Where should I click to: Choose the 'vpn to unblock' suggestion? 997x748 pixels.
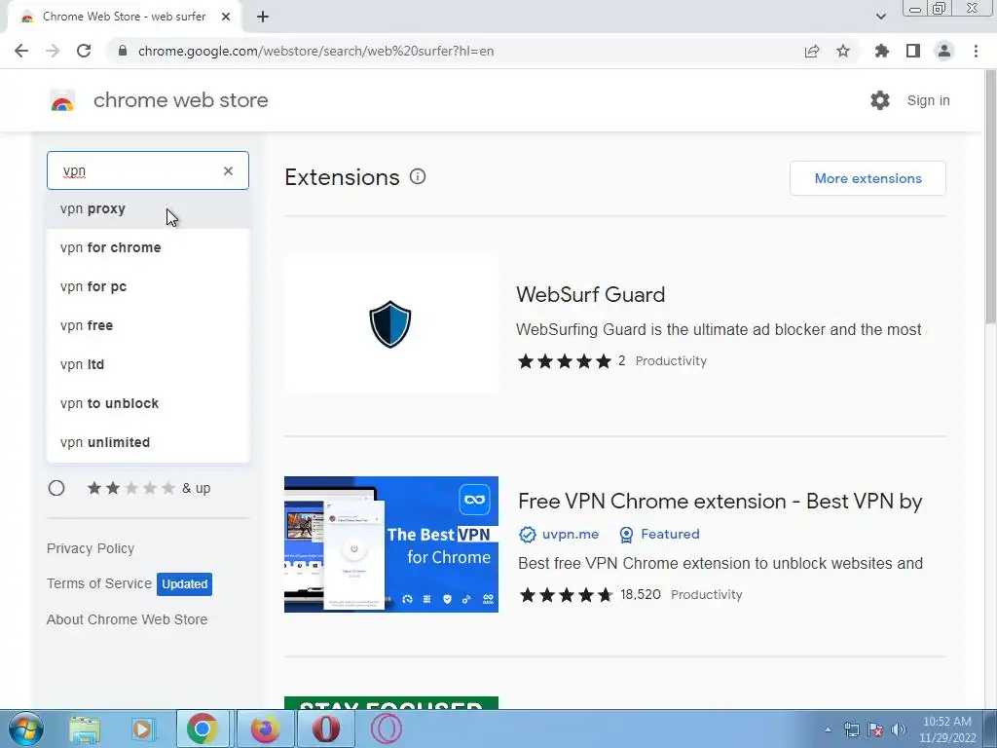coord(148,403)
